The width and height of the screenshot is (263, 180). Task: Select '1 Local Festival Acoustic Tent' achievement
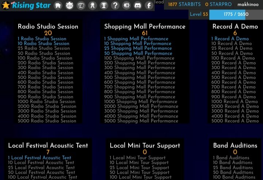39,158
